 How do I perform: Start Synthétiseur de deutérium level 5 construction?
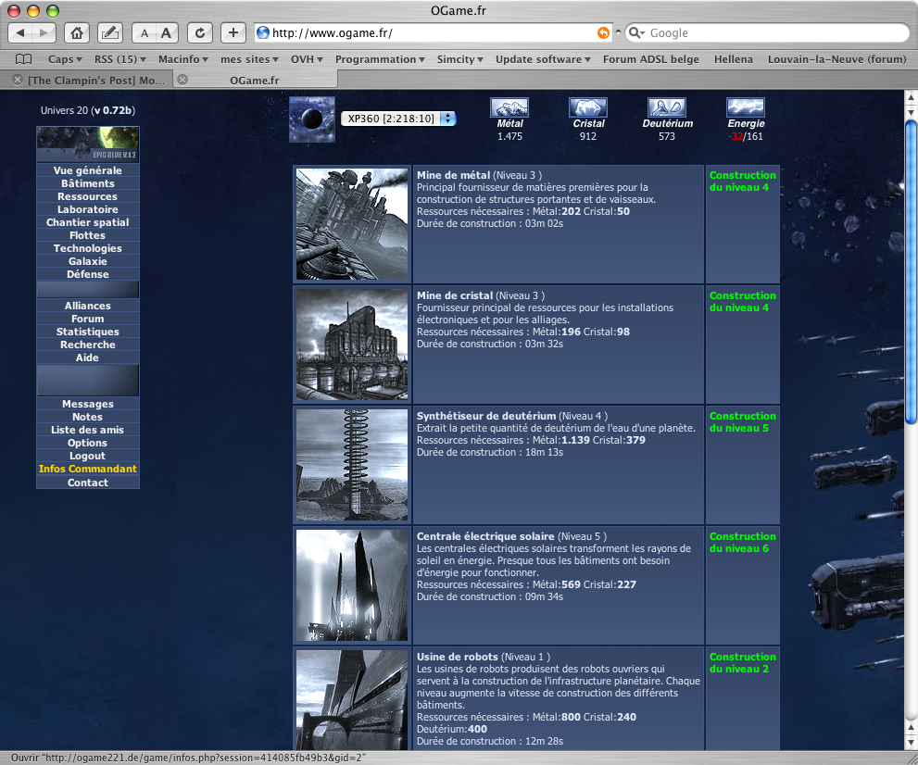[742, 422]
